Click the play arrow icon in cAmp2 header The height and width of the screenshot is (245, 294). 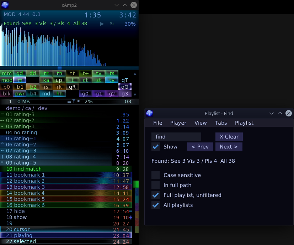click(102, 24)
